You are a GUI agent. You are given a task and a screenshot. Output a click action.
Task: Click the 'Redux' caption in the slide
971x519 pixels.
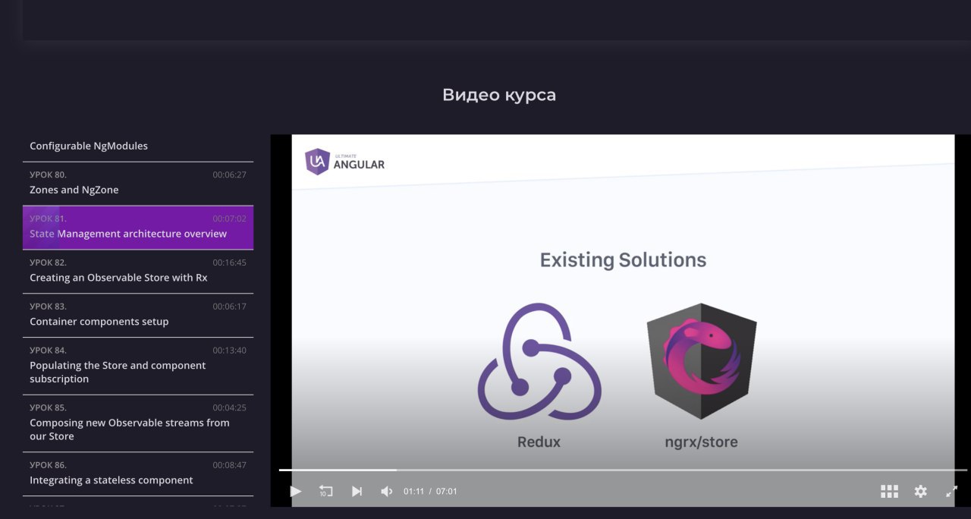539,442
